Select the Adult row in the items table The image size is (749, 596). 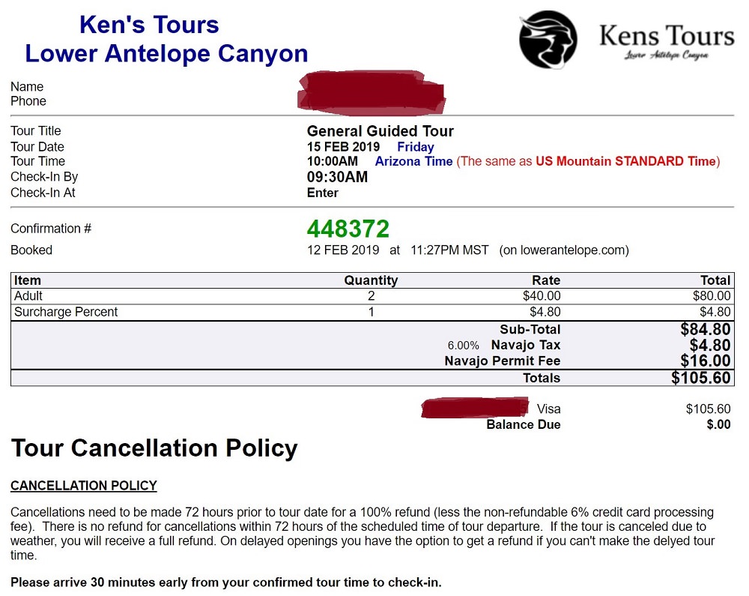372,296
